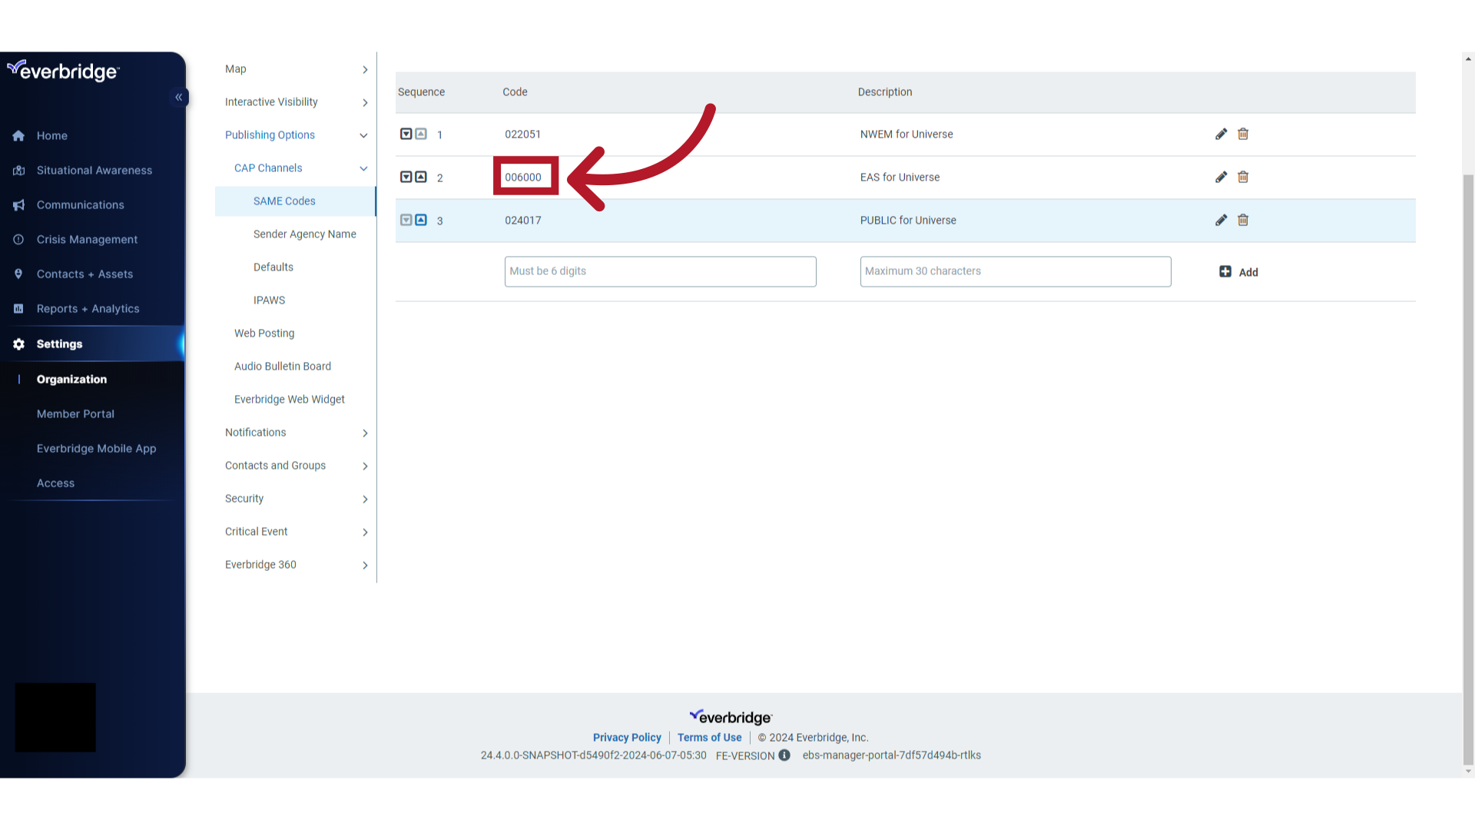Toggle the first checkbox for sequence 1
The height and width of the screenshot is (830, 1475).
coord(406,133)
